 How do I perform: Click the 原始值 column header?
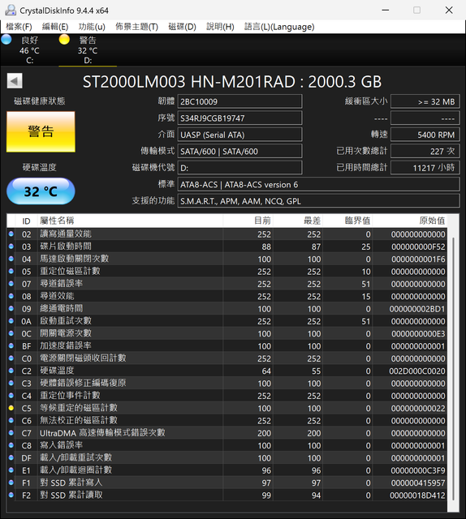410,221
